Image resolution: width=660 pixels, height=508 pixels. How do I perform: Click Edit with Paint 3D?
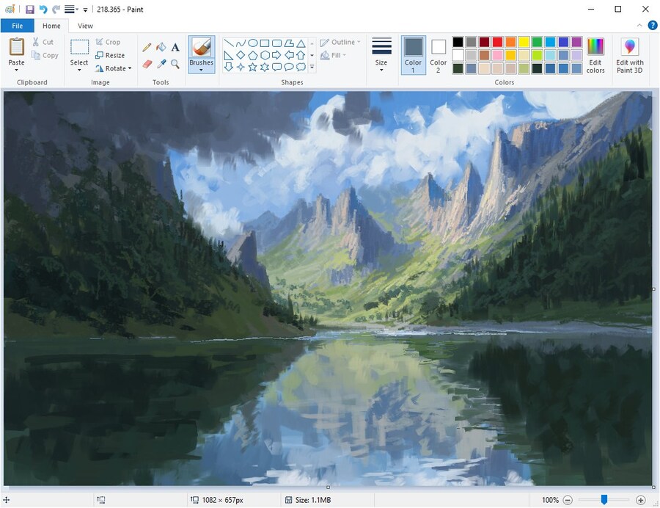[x=630, y=55]
